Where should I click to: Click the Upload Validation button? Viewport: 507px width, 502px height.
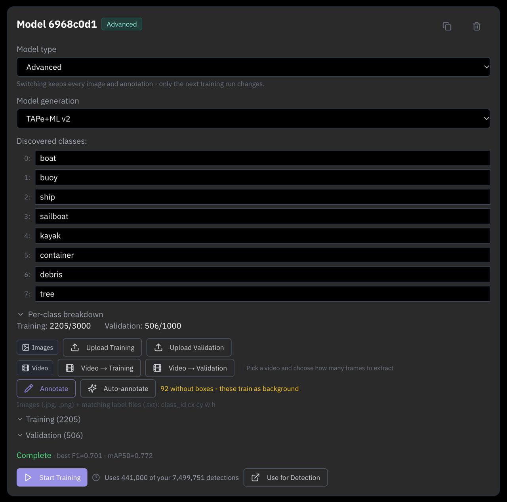coord(189,347)
